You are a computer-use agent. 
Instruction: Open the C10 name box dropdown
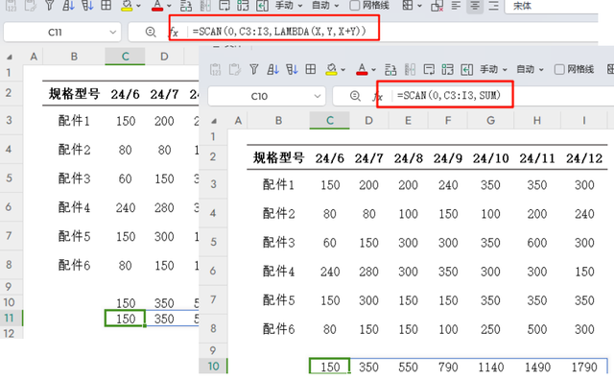[318, 96]
